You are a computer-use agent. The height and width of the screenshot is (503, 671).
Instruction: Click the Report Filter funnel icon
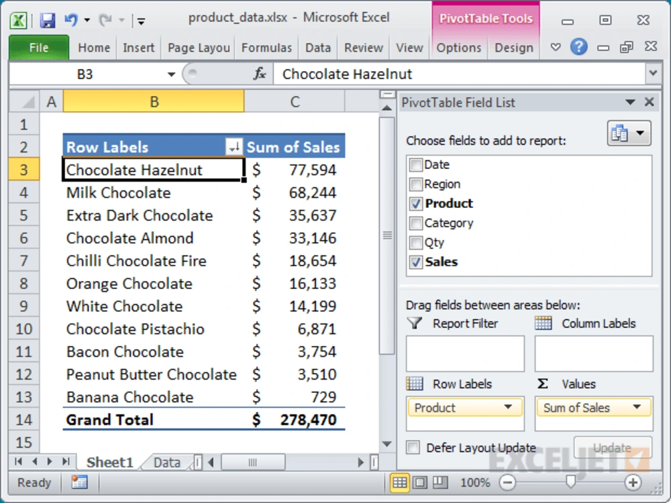tap(414, 323)
